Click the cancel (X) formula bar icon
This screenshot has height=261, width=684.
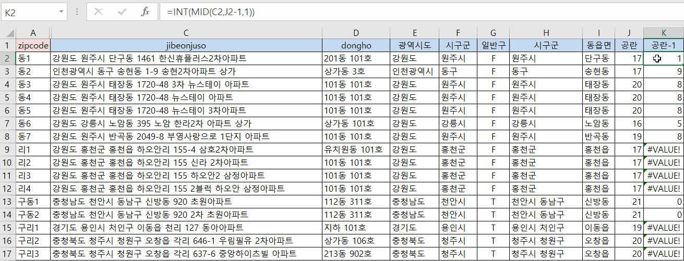coord(98,11)
